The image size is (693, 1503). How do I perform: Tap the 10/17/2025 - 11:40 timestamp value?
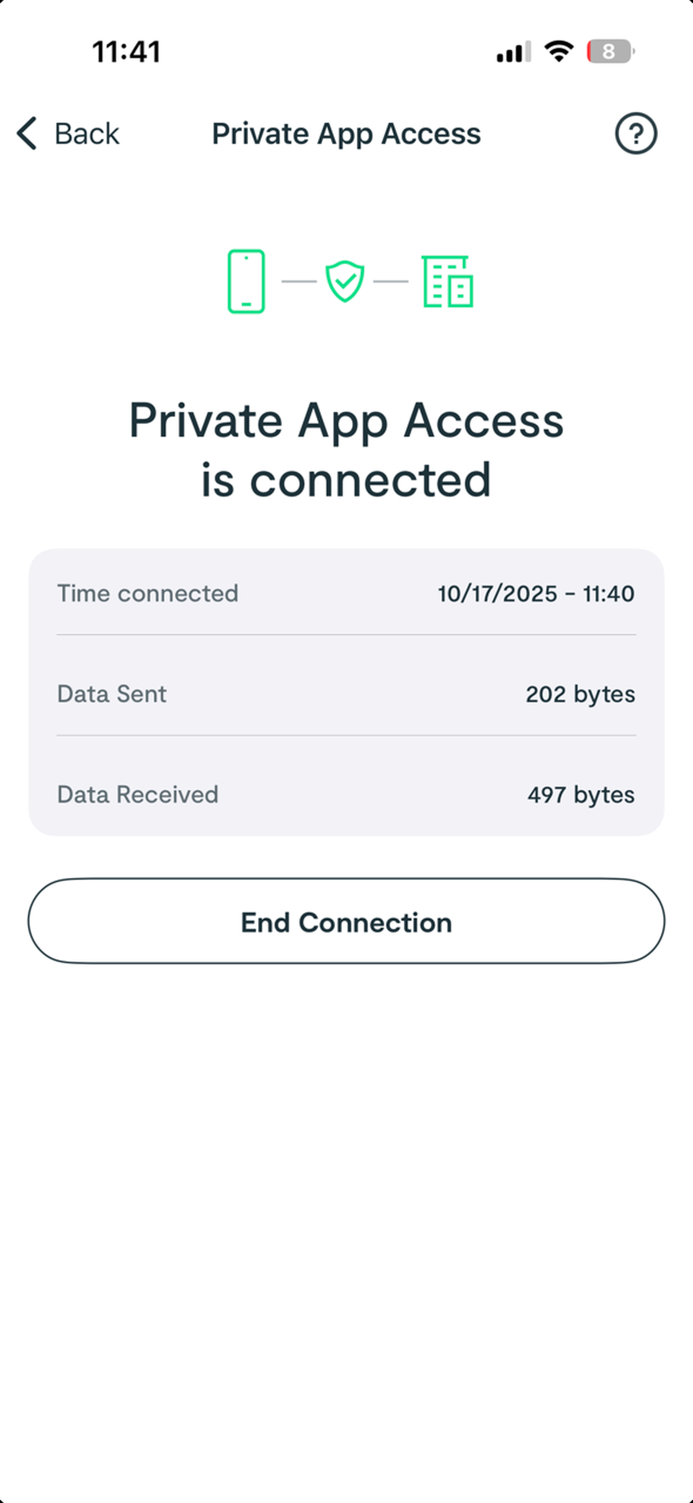point(536,594)
